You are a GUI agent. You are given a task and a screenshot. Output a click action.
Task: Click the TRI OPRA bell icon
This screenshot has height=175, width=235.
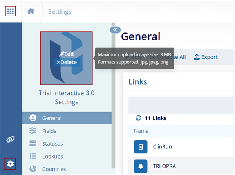141,166
